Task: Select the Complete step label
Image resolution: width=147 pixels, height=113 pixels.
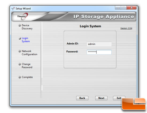Action: 27,77
